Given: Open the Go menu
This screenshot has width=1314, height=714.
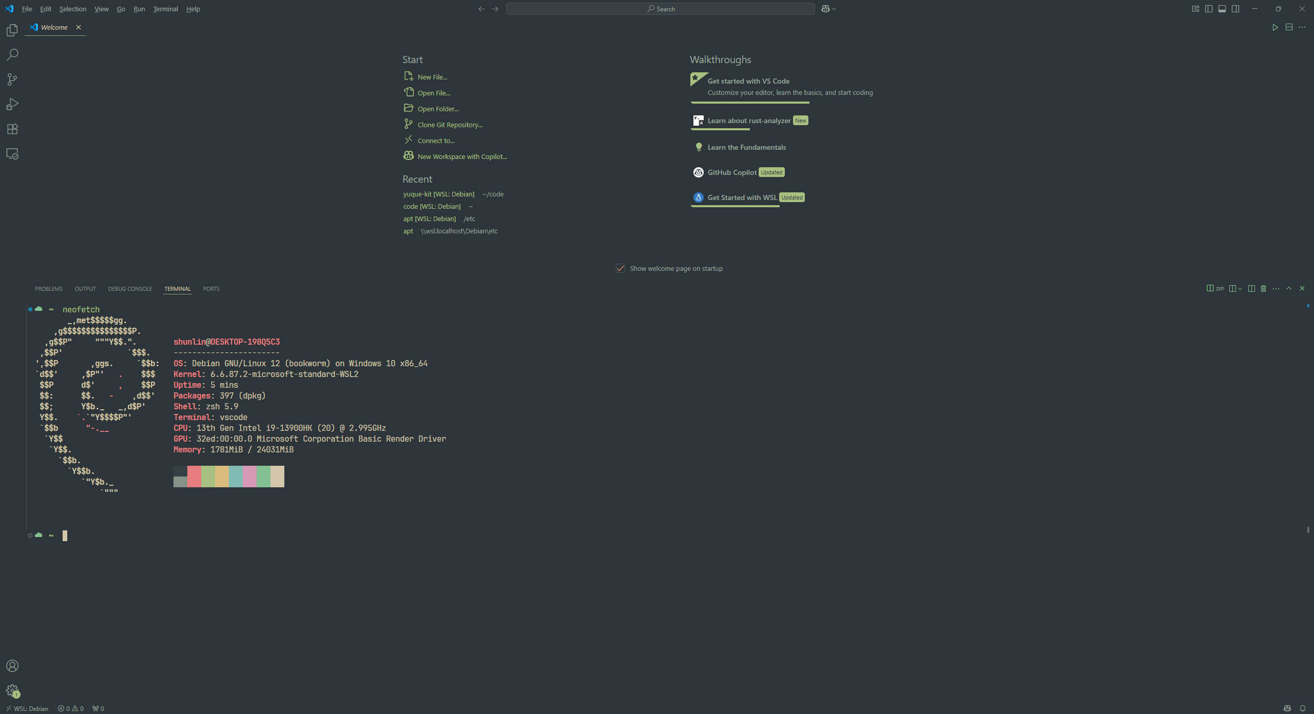Looking at the screenshot, I should 121,9.
